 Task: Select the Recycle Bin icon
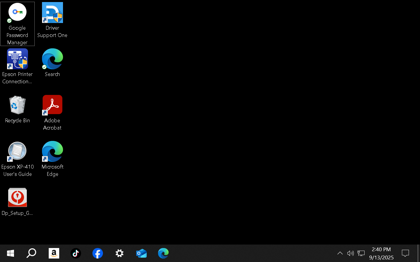point(17,109)
